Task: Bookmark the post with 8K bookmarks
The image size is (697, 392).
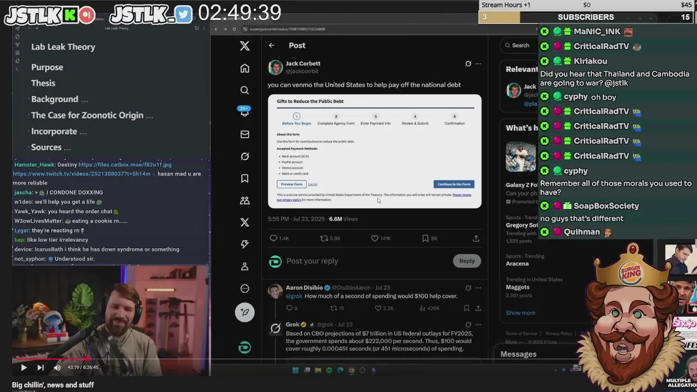Action: pos(429,238)
